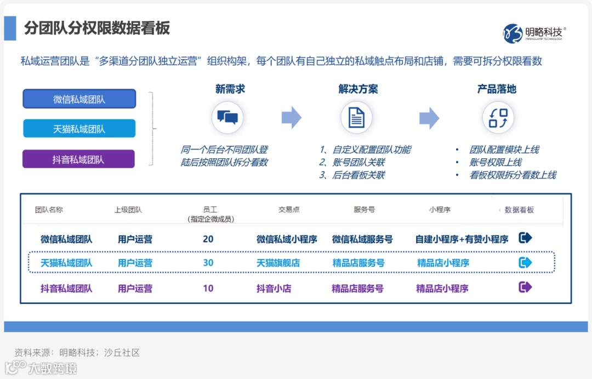Open data board icon for 天猫私域团队 row
This screenshot has height=379, width=592.
click(x=525, y=262)
